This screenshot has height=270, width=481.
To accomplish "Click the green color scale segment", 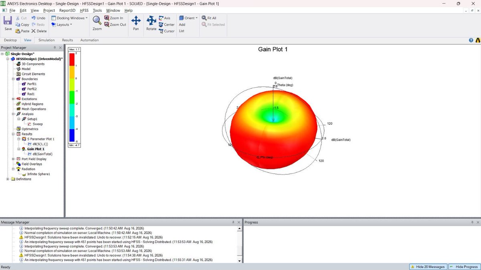I will pyautogui.click(x=72, y=97).
